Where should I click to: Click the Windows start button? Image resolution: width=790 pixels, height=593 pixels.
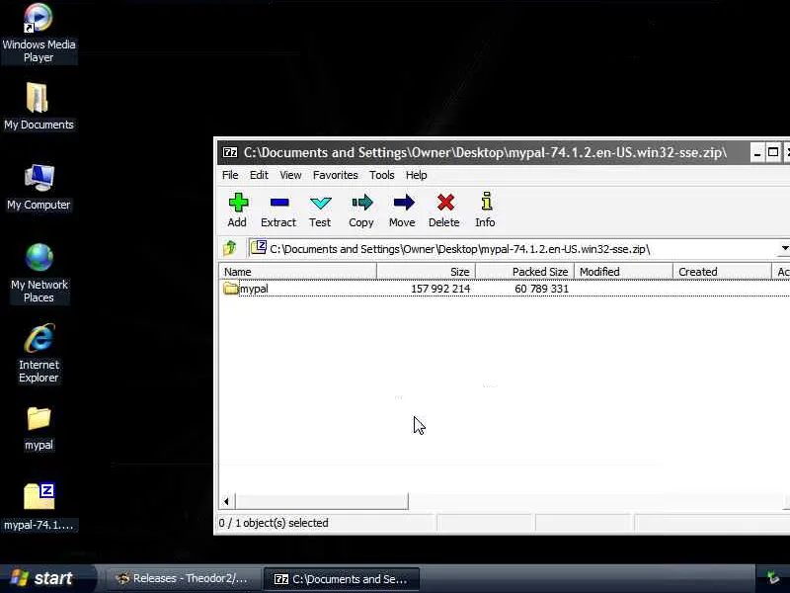(46, 578)
